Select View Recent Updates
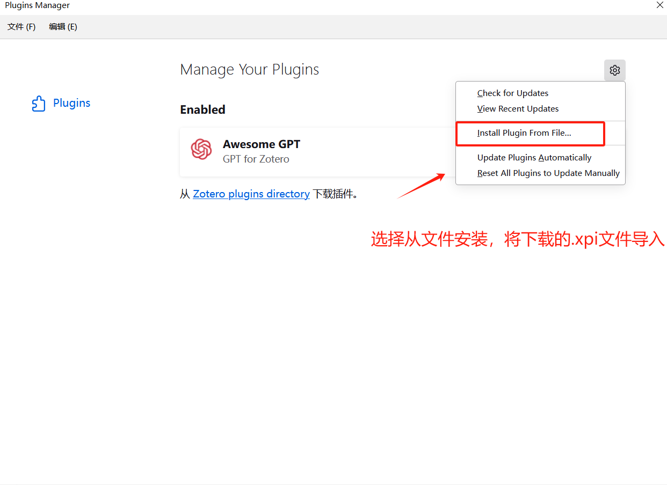The width and height of the screenshot is (667, 485). 540,109
